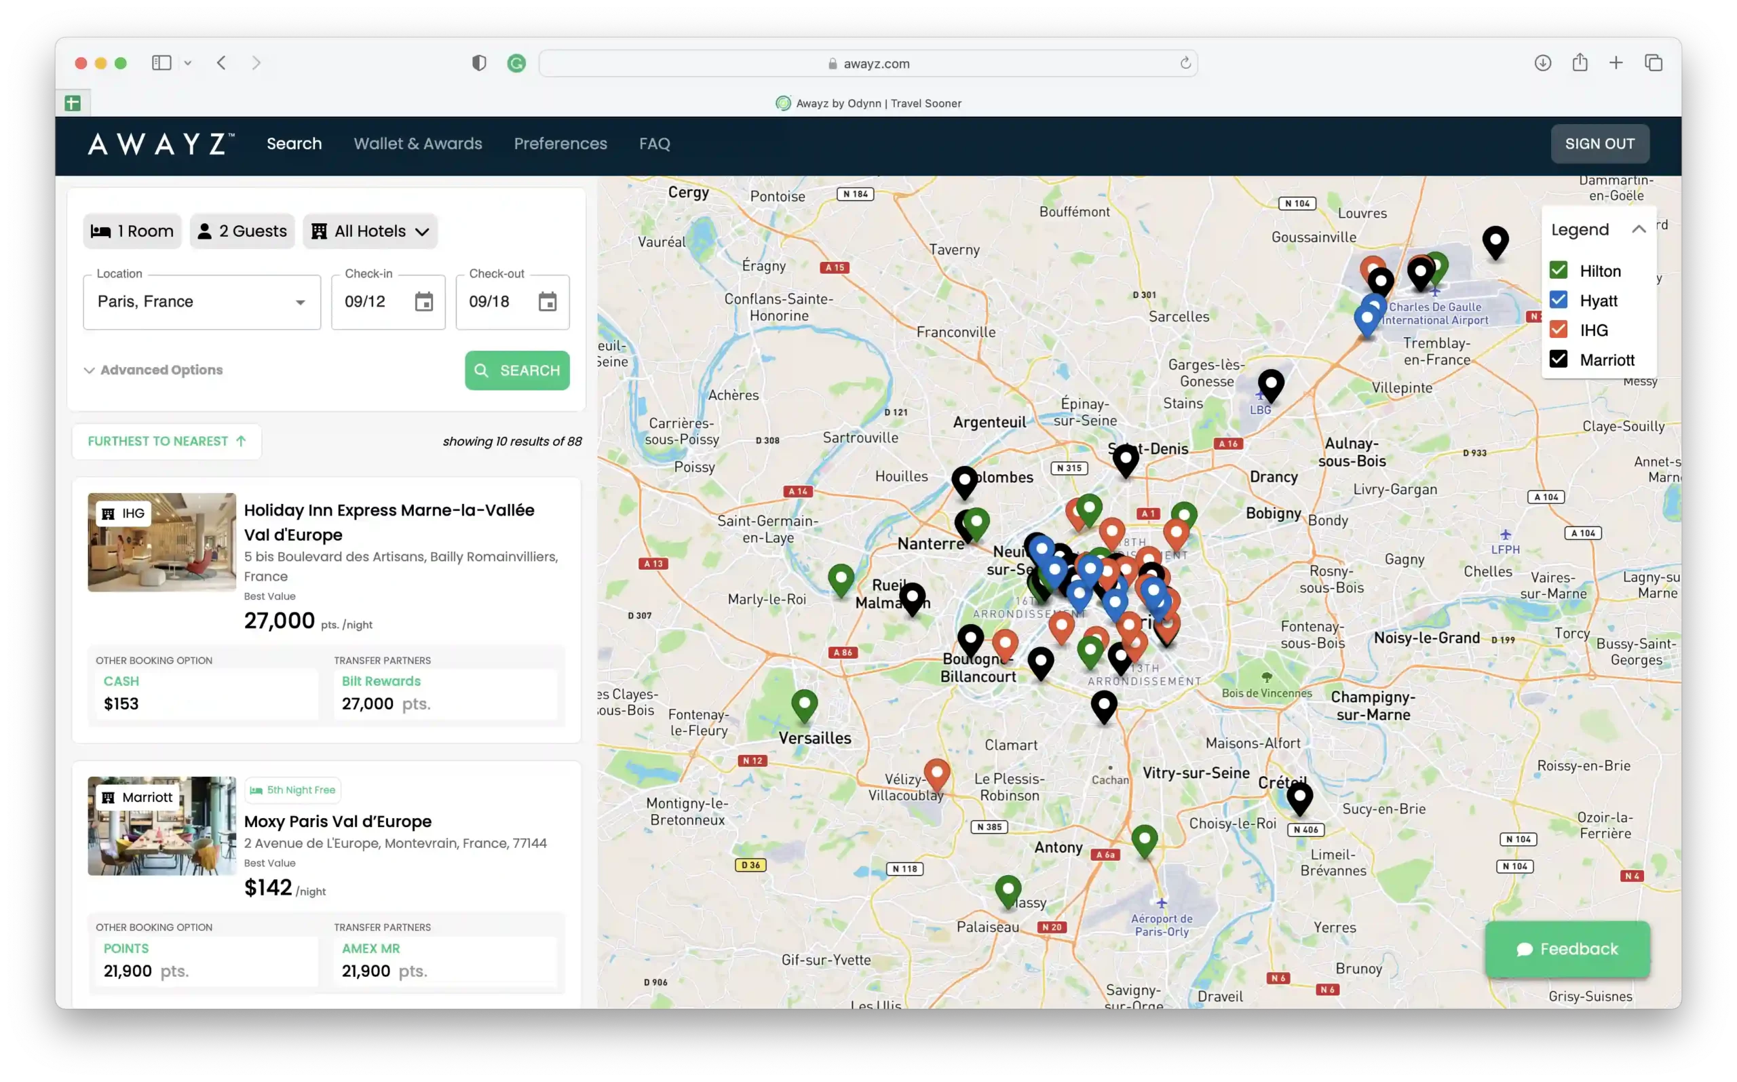Open a new tab with plus icon
The width and height of the screenshot is (1737, 1082).
1616,63
